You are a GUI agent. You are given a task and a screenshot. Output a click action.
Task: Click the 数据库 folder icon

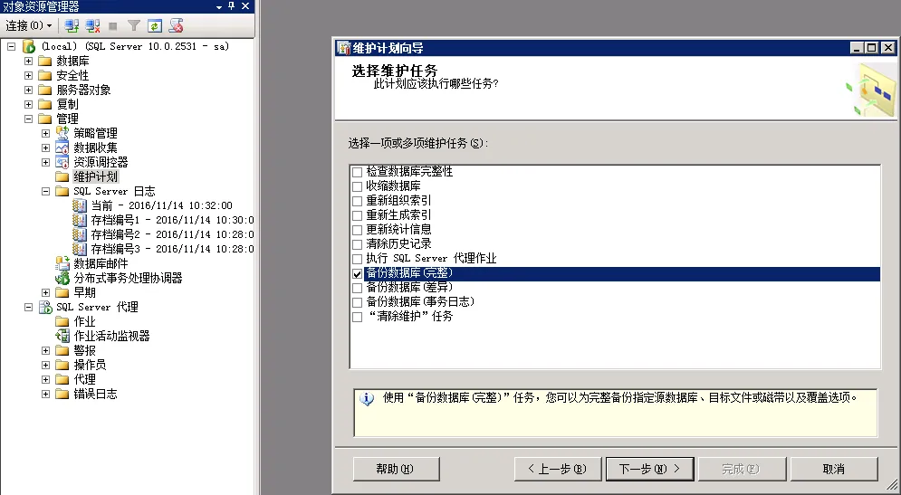pyautogui.click(x=44, y=61)
